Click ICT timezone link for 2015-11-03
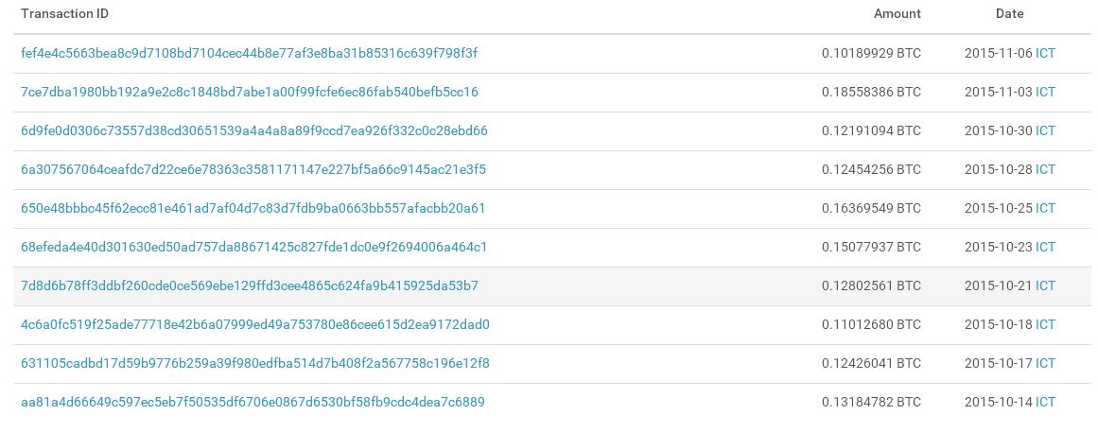The height and width of the screenshot is (432, 1098). [x=1045, y=93]
